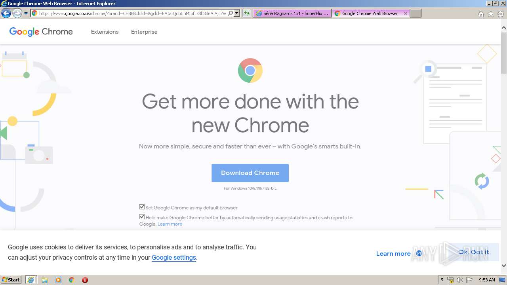This screenshot has height=285, width=507.
Task: Dismiss the cookie banner with Ok, Got it
Action: coord(473,252)
